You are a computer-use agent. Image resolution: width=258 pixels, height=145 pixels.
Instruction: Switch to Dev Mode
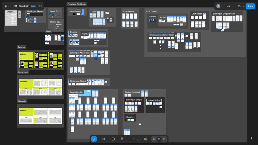tap(164, 139)
